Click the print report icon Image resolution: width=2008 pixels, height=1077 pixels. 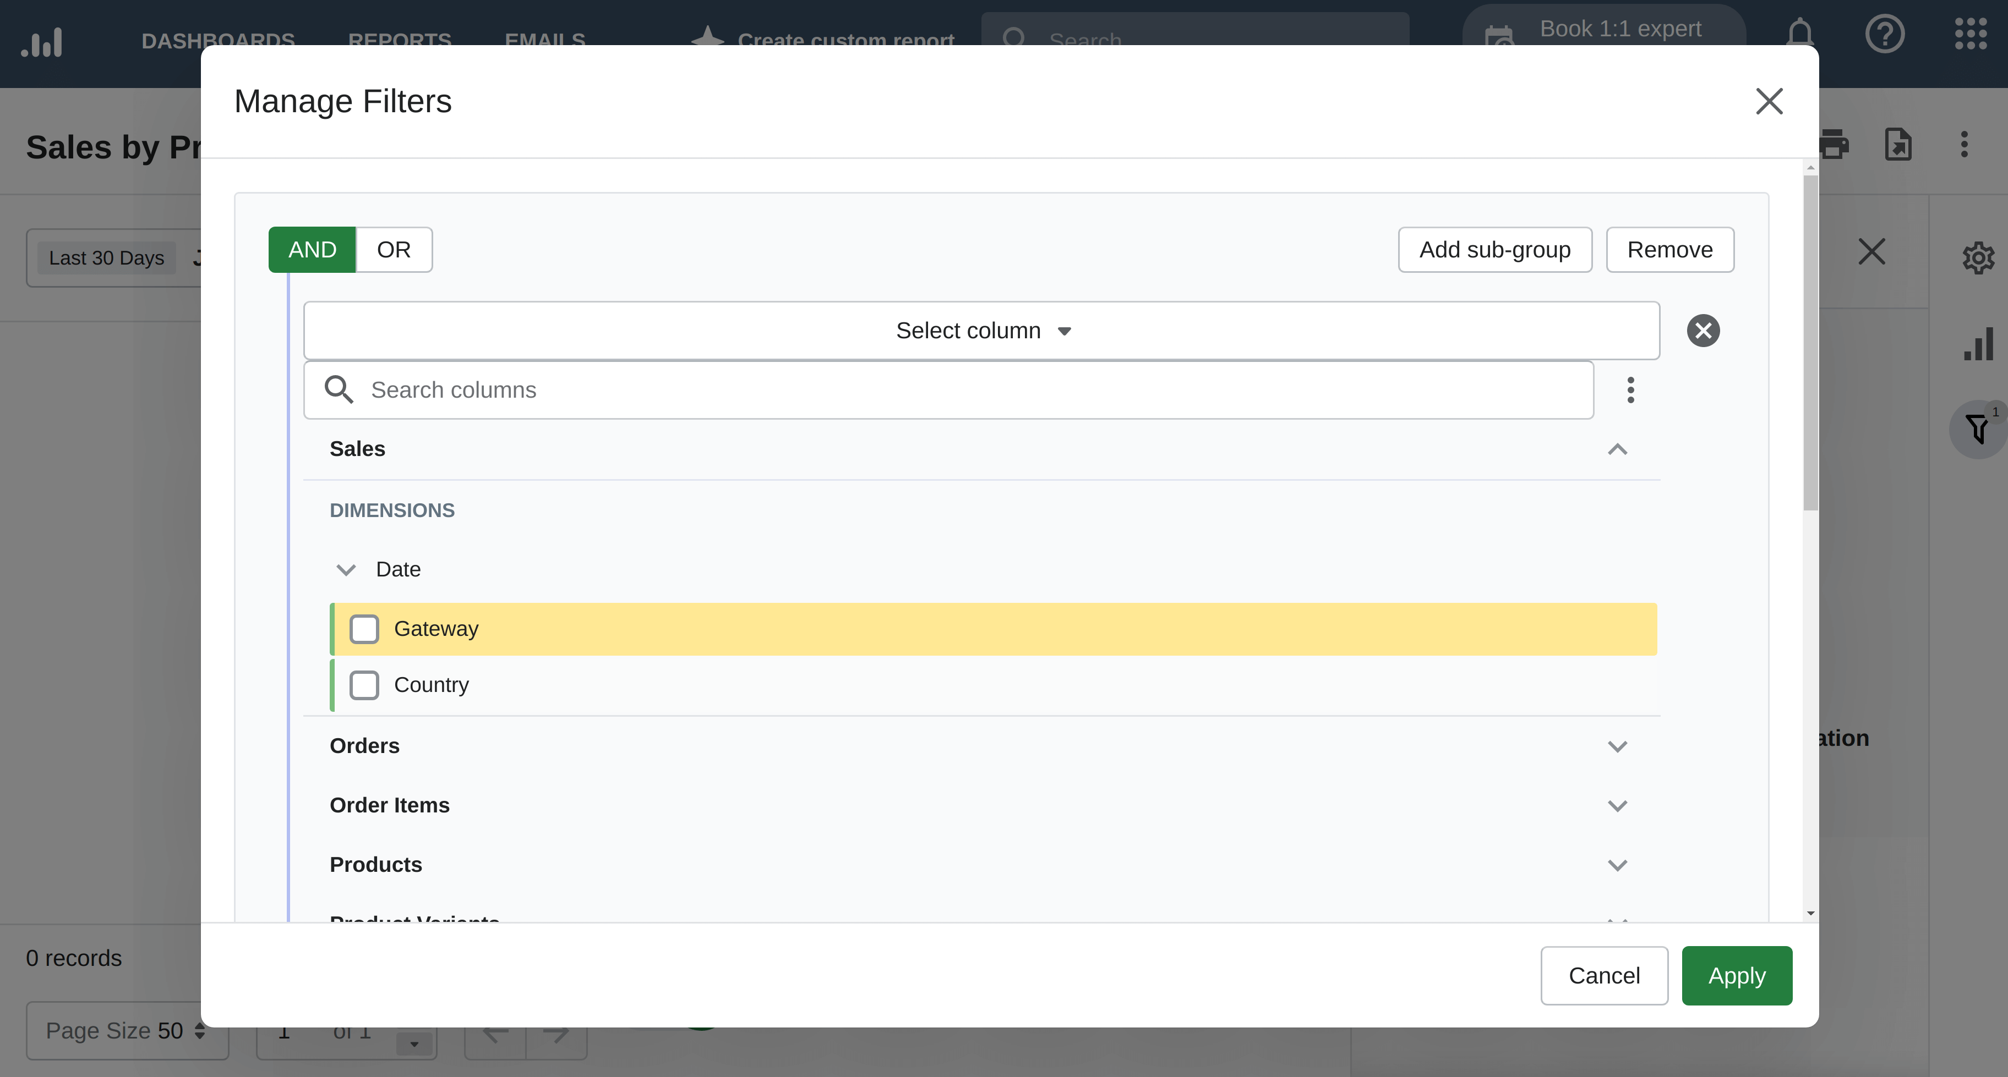point(1835,145)
